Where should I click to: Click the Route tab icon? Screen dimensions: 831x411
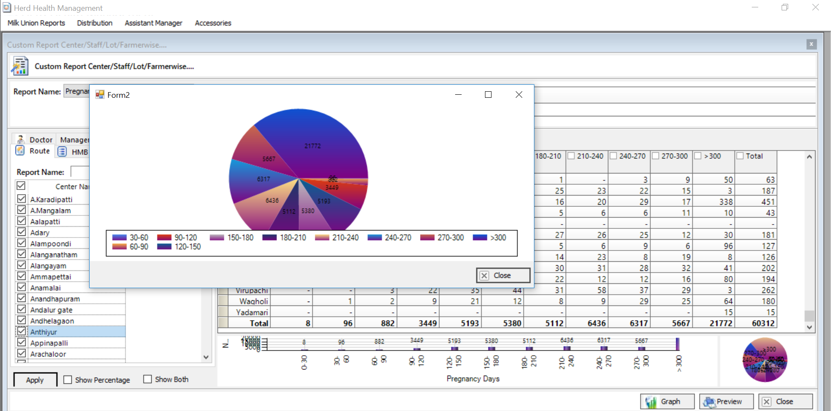[20, 151]
